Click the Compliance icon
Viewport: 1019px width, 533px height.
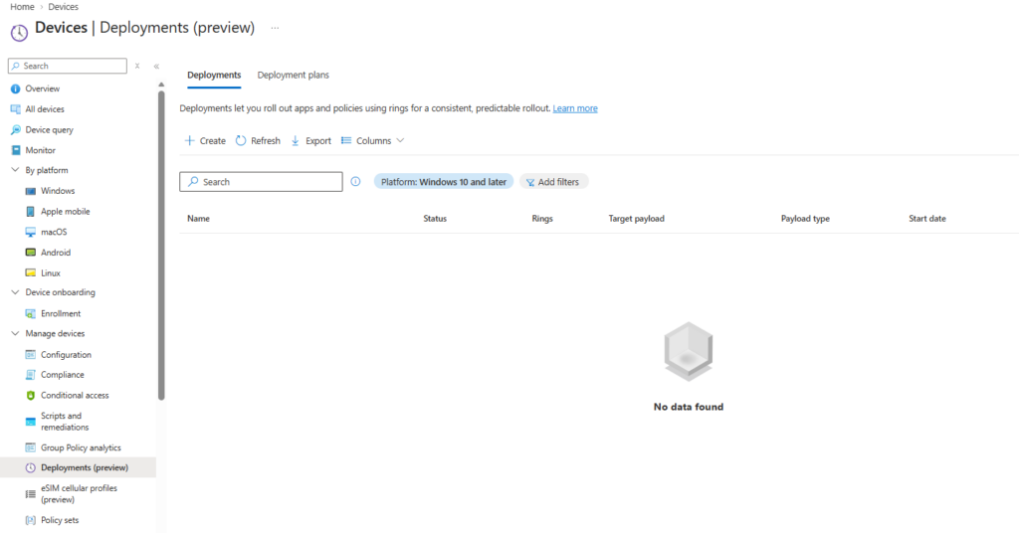(31, 375)
